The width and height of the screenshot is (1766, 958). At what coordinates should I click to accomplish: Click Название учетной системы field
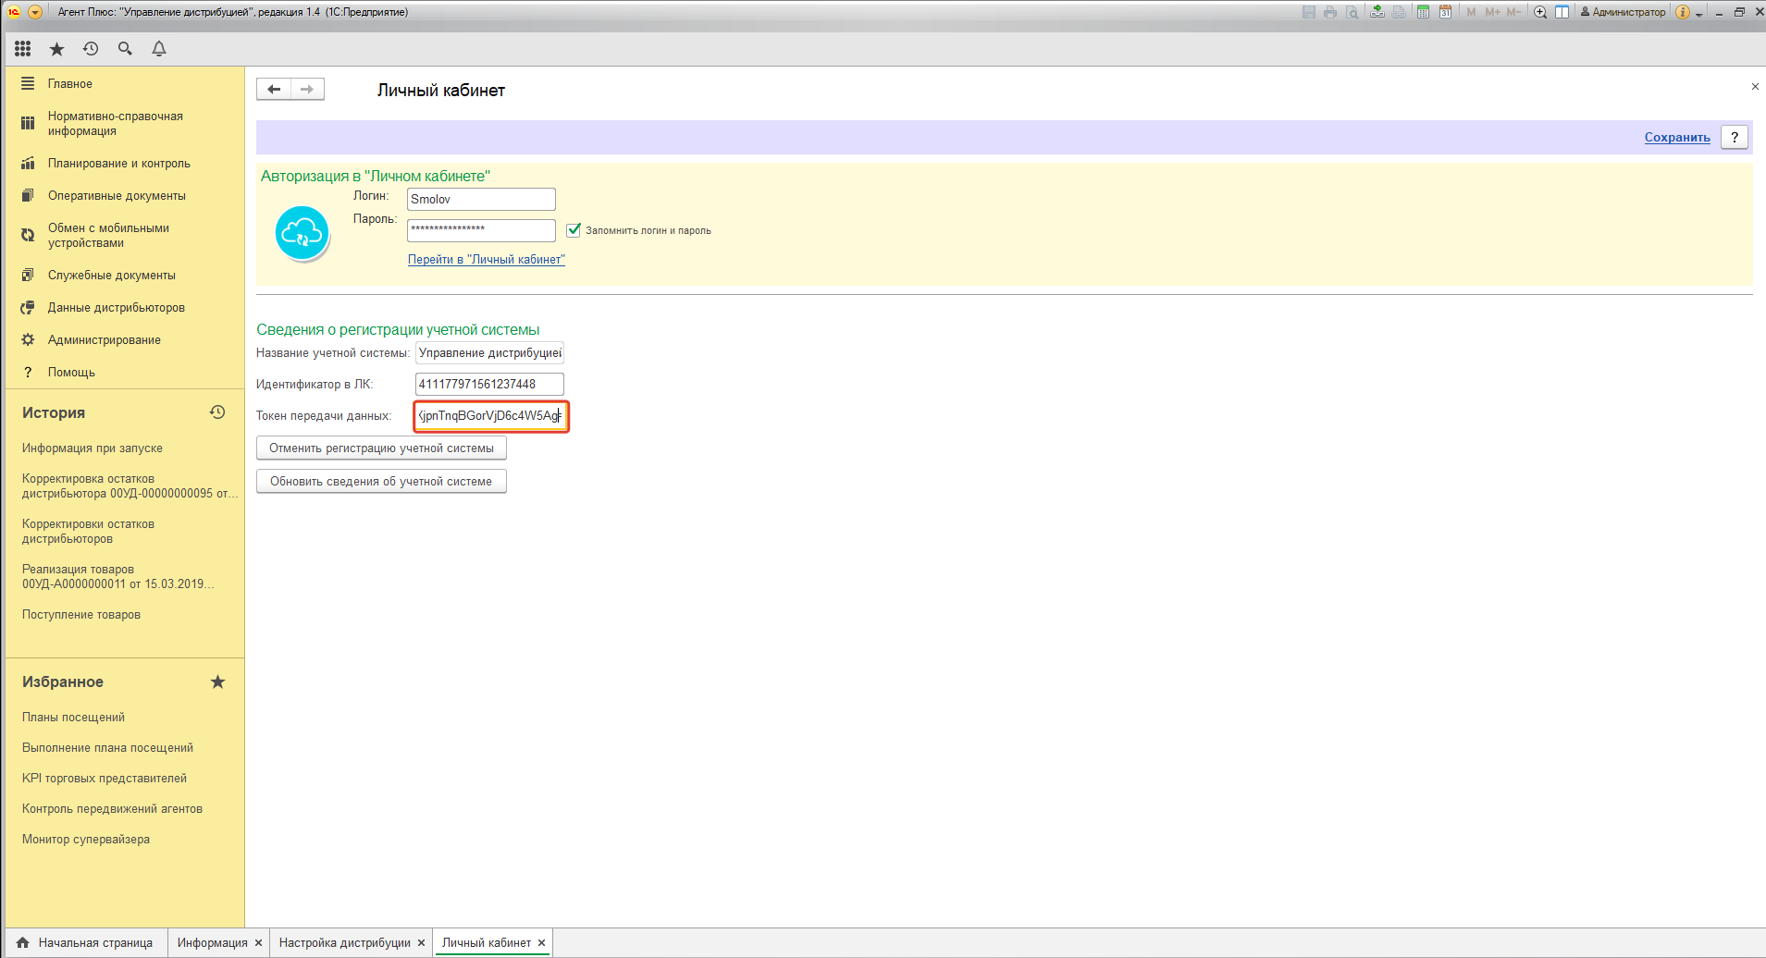[489, 352]
